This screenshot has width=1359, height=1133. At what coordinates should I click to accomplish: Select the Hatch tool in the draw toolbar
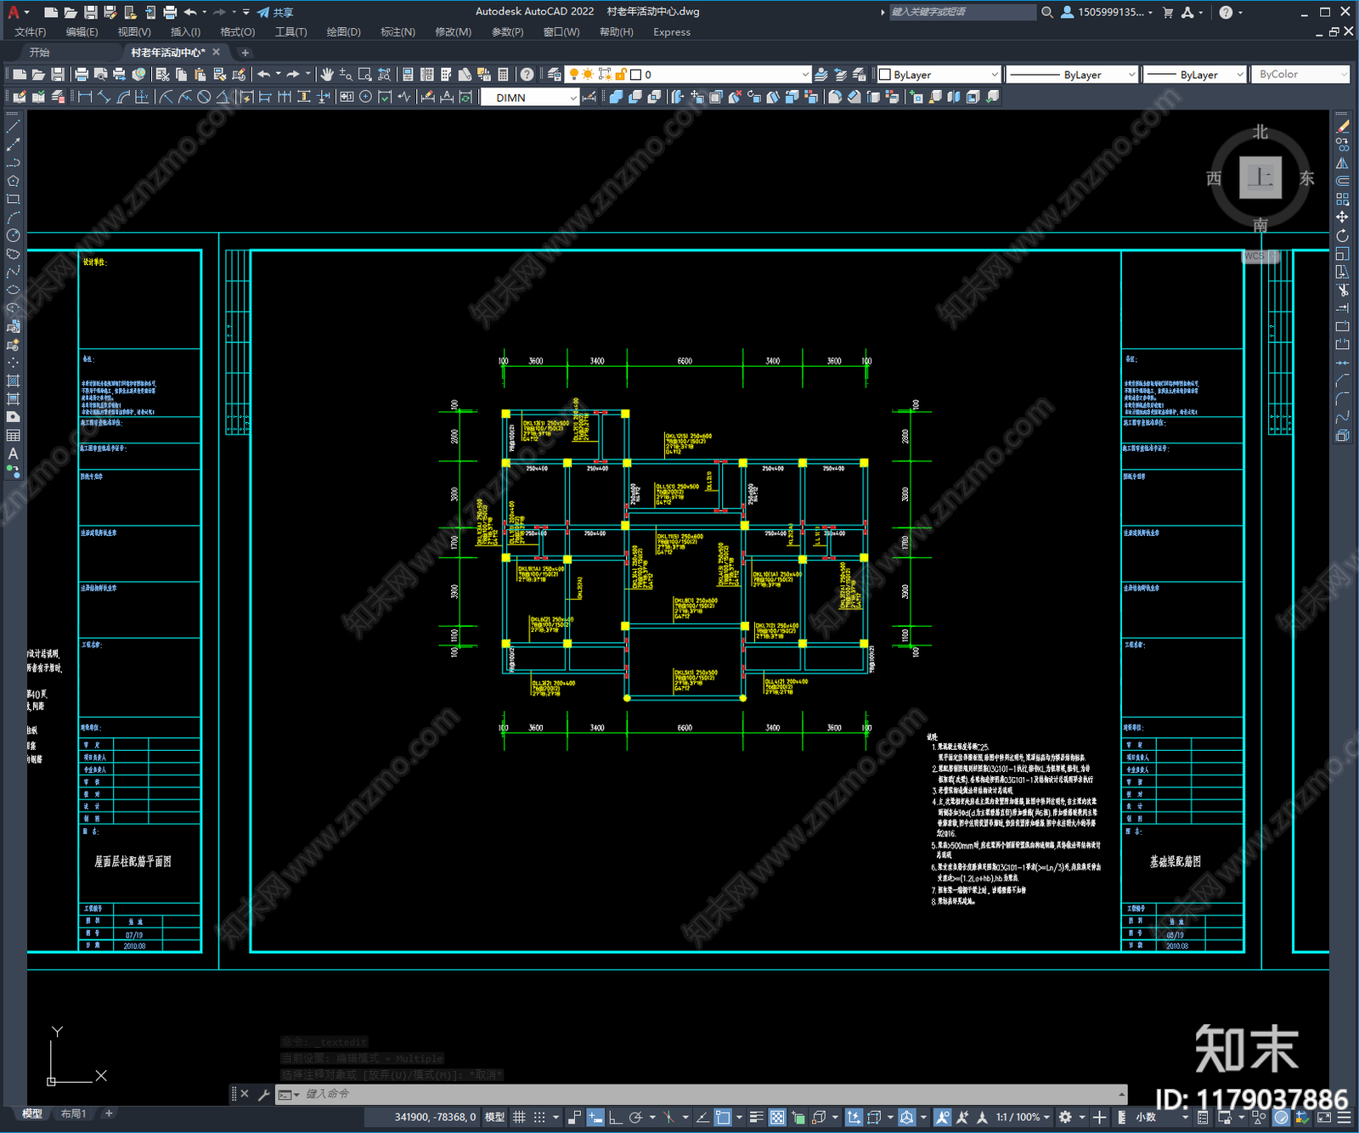[14, 380]
